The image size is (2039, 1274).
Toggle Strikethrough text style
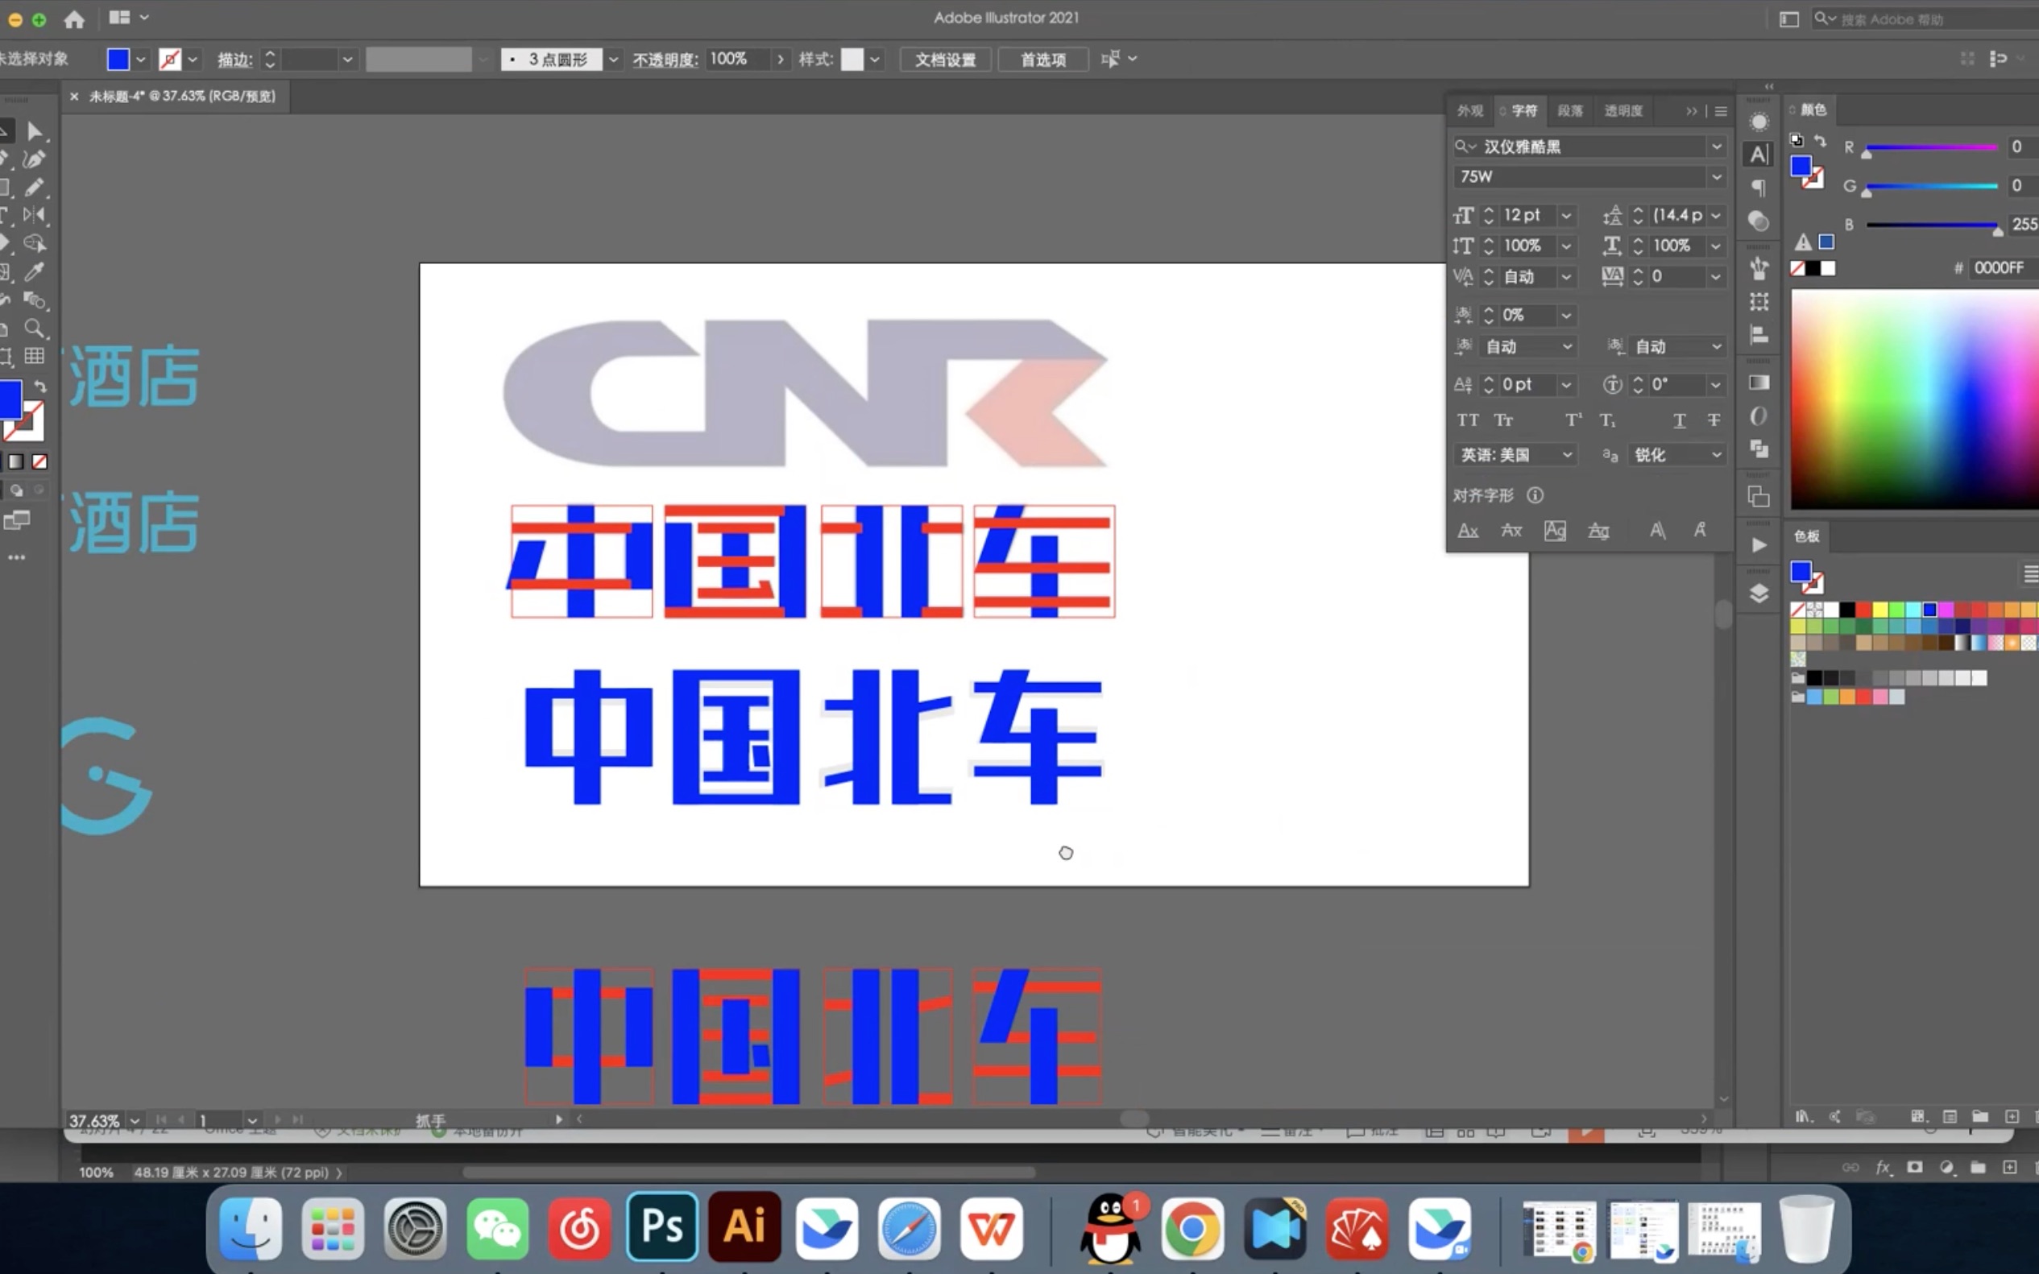(1714, 420)
